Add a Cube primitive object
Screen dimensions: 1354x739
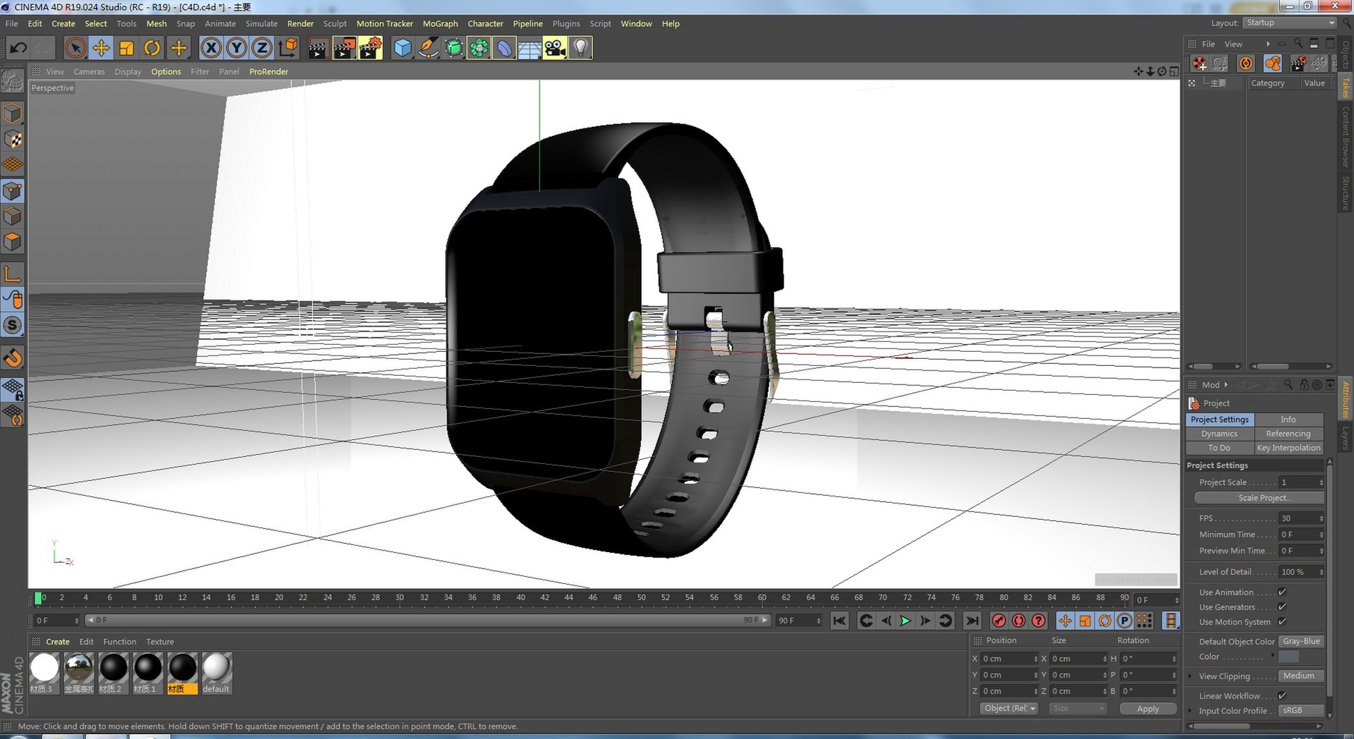click(403, 48)
